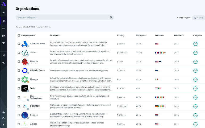205x128 pixels.
Task: Sort by the Complete column header
Action: (x=198, y=35)
